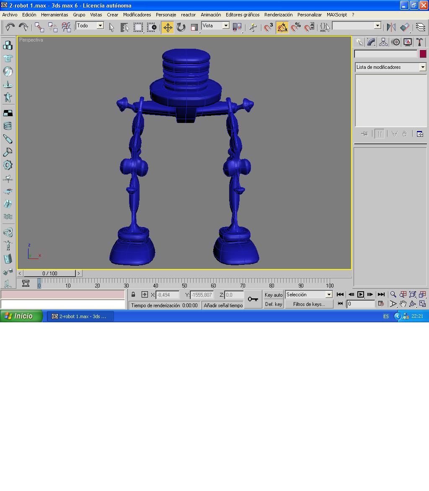The image size is (429, 491).
Task: Toggle Window/Crossing selection mode
Action: click(x=152, y=27)
